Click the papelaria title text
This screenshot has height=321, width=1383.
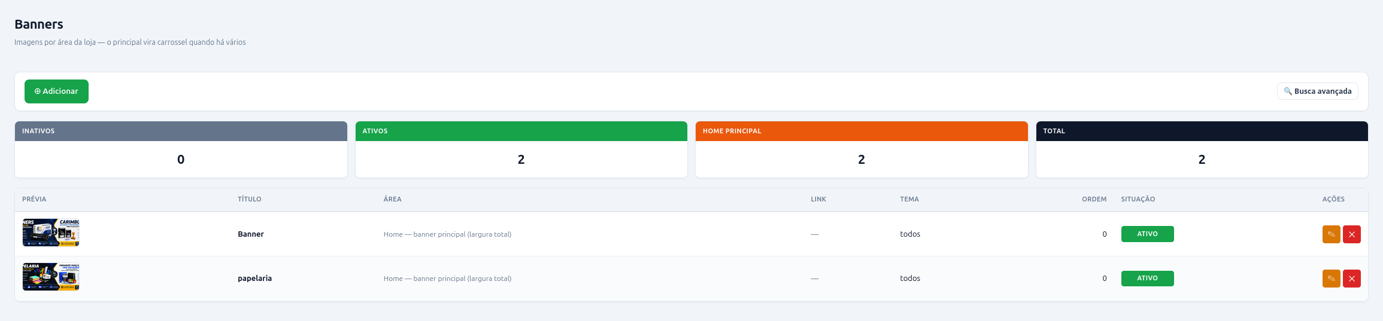coord(254,279)
